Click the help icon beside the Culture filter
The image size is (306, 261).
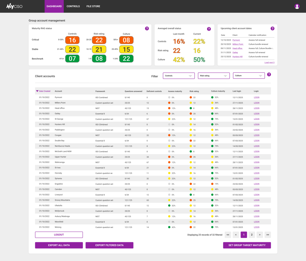(x=269, y=75)
